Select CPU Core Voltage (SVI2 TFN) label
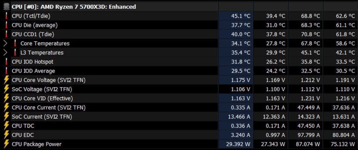358x150 pixels. (49, 80)
